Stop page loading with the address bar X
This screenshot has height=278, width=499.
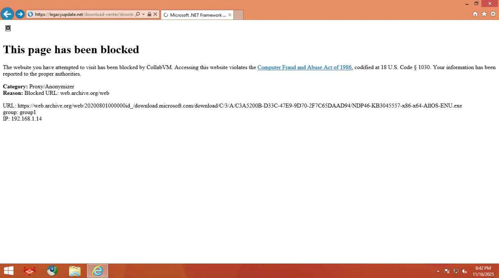(155, 14)
